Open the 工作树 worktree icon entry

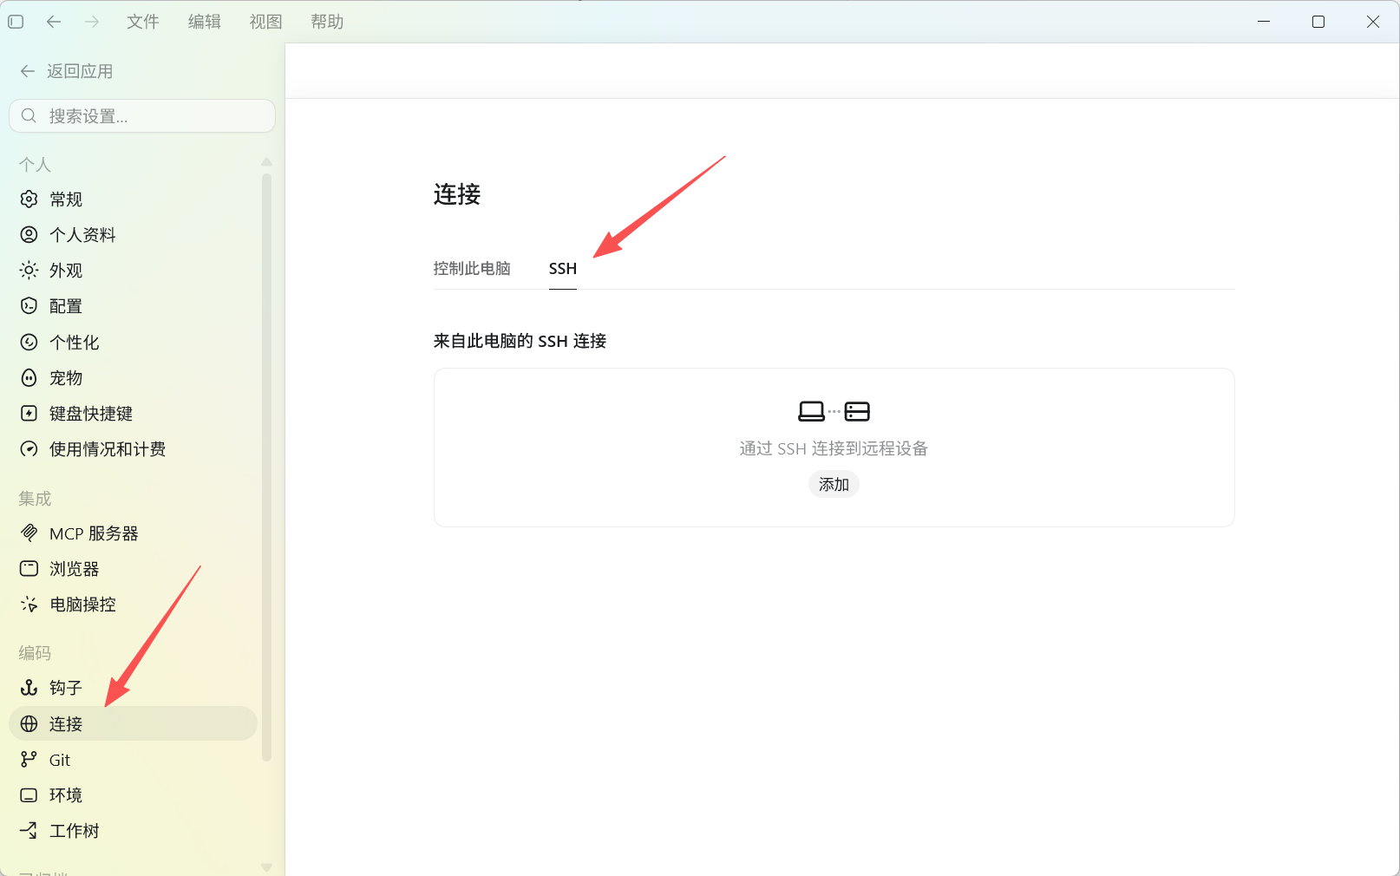(29, 831)
